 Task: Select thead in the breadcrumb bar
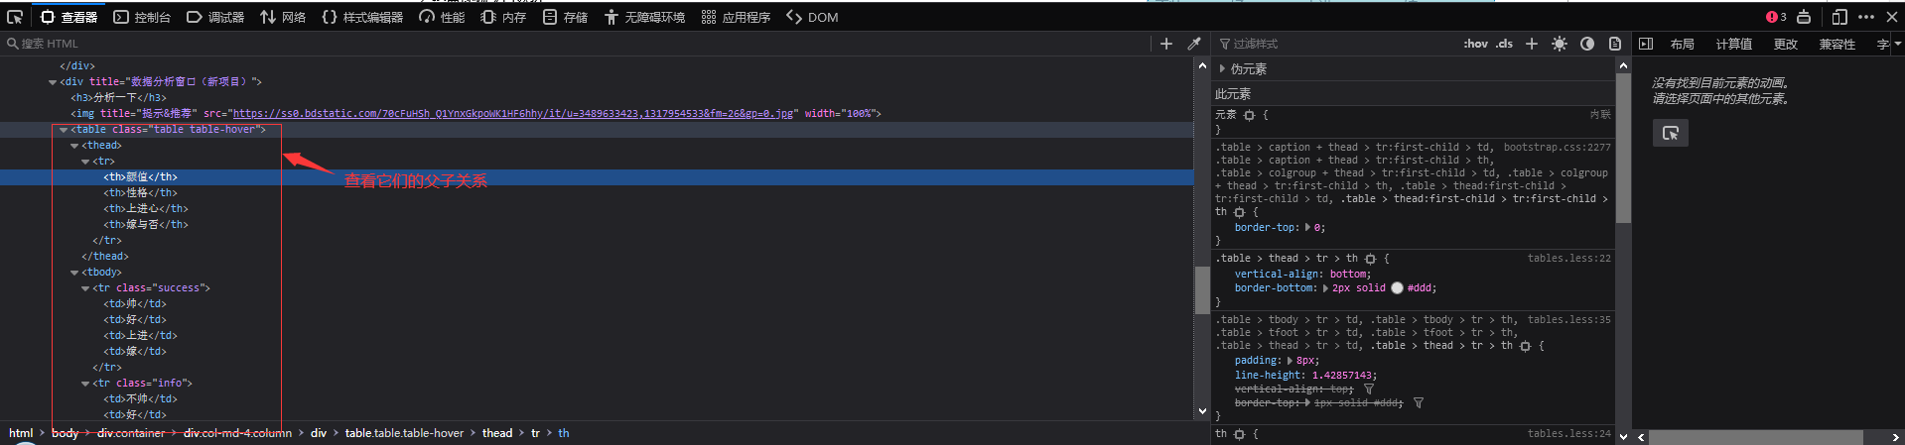pyautogui.click(x=497, y=433)
